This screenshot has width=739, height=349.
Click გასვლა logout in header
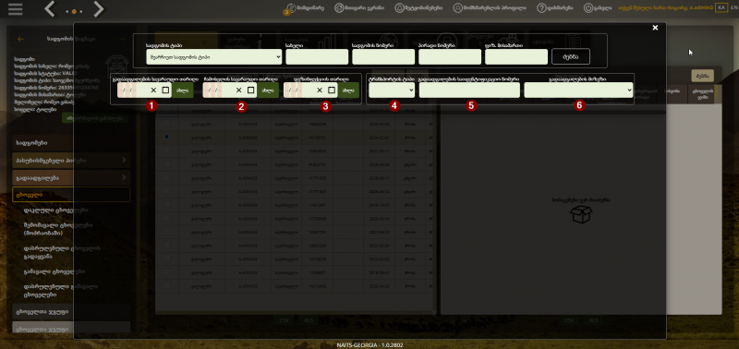click(x=598, y=8)
